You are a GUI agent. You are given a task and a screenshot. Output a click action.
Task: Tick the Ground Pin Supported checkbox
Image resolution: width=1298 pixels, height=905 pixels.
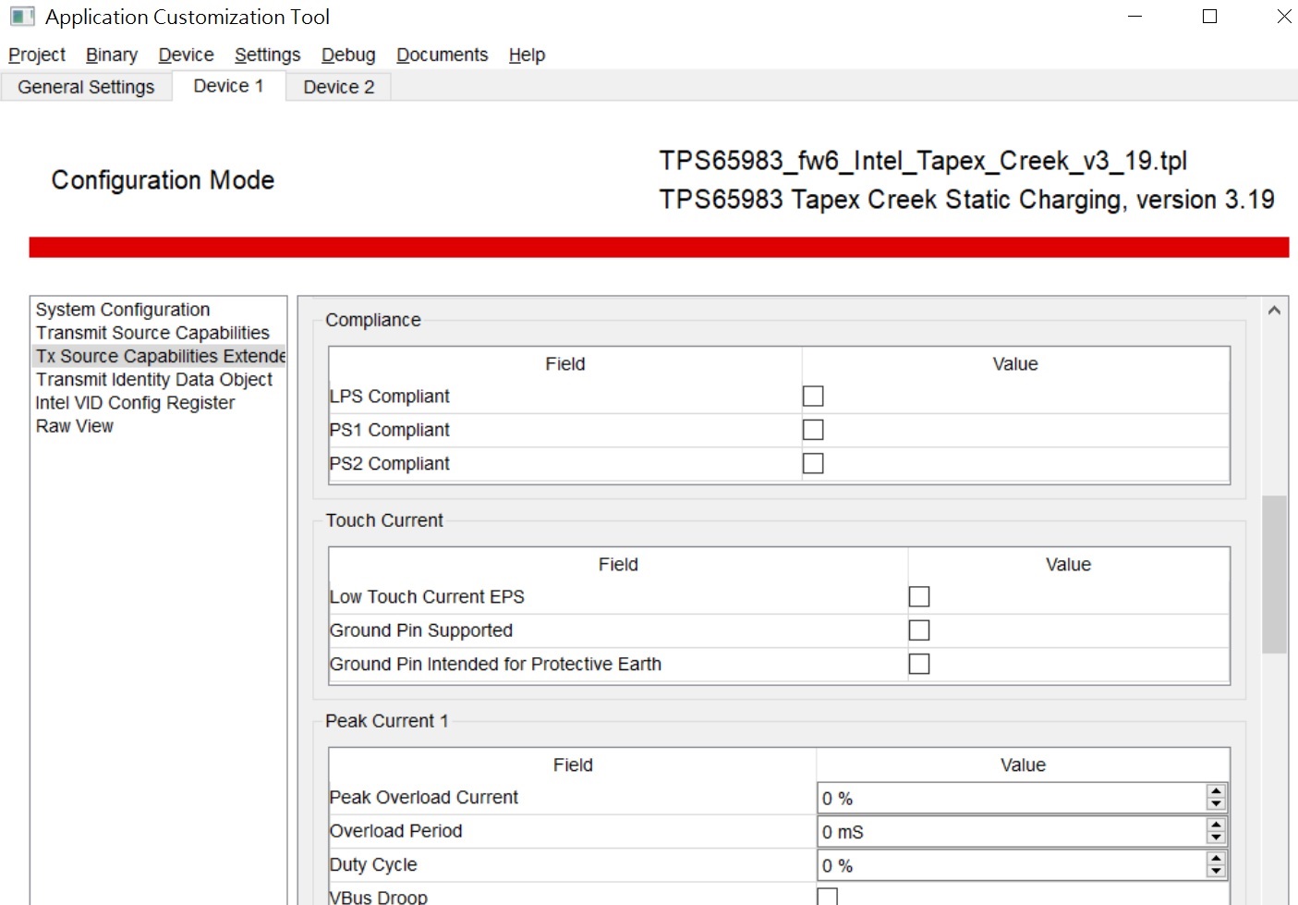coord(919,630)
